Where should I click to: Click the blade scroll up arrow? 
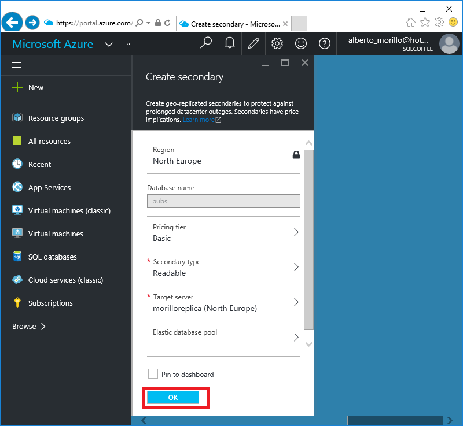point(308,143)
